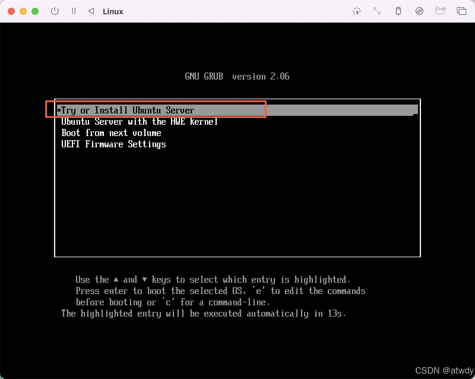The image size is (475, 379).
Task: Click the VM power button icon
Action: click(x=55, y=11)
